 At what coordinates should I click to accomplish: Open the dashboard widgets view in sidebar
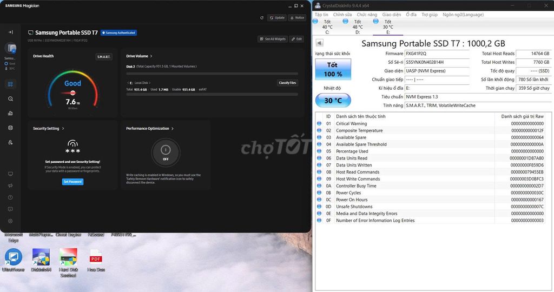[10, 84]
